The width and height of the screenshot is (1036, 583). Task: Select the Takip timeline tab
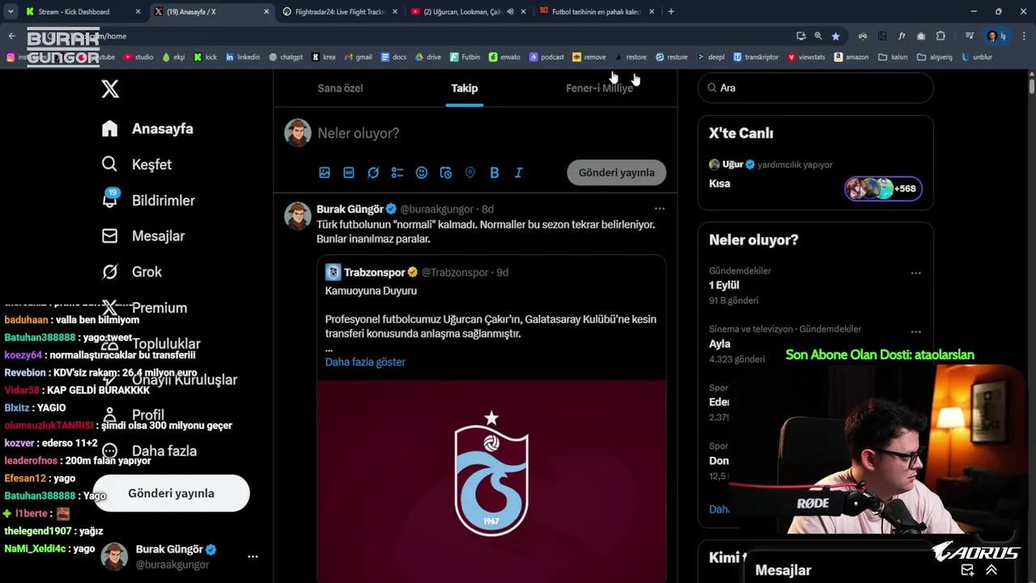click(x=465, y=88)
